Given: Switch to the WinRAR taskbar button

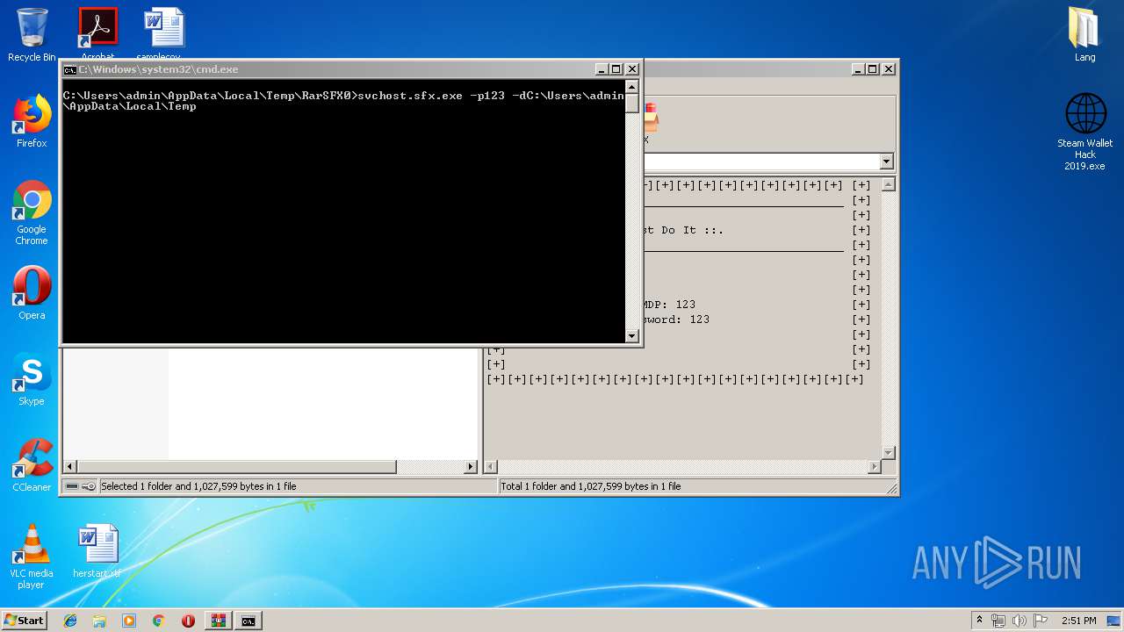Looking at the screenshot, I should [218, 621].
